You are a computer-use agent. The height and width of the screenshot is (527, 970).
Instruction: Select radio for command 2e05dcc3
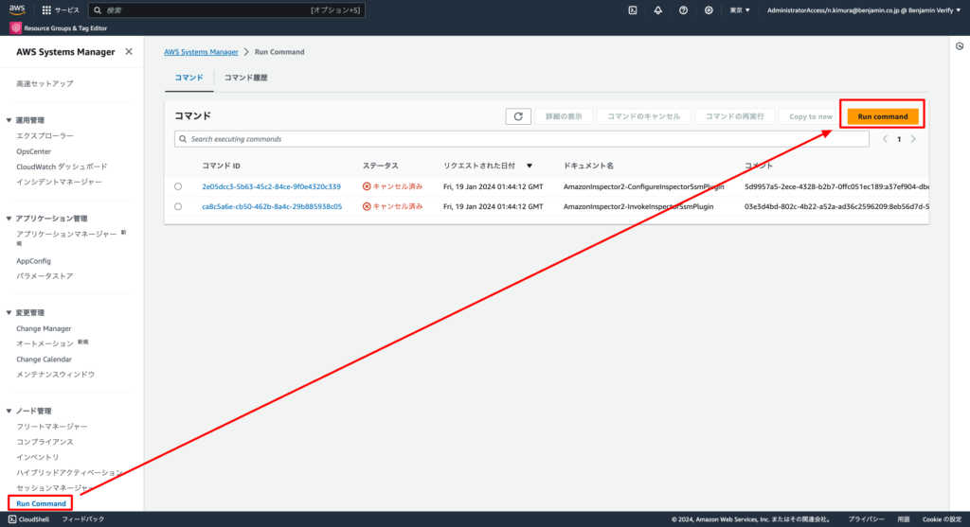click(x=178, y=186)
